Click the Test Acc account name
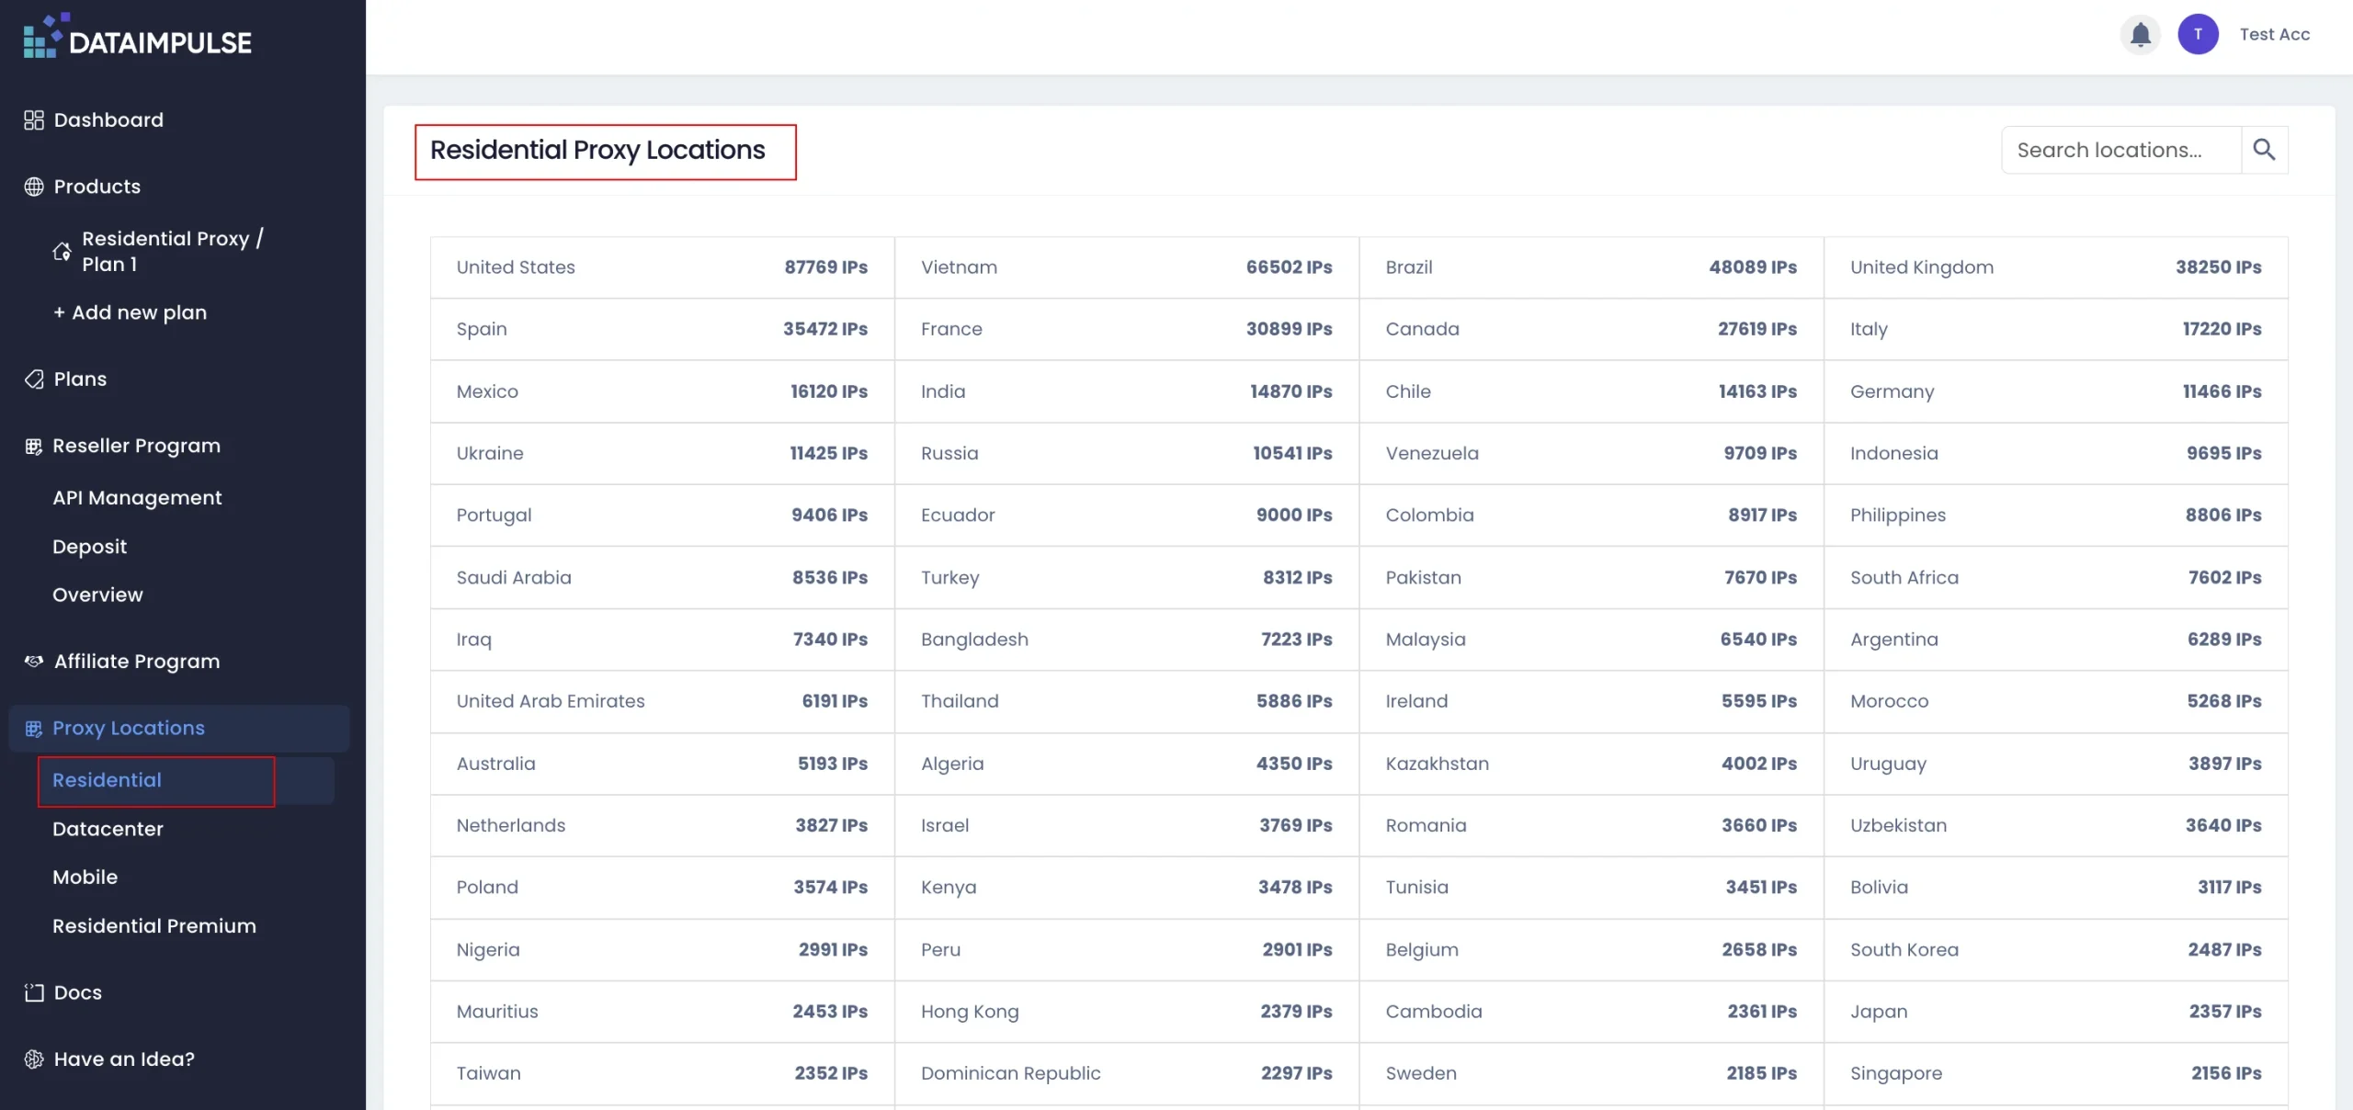The height and width of the screenshot is (1110, 2353). coord(2274,35)
